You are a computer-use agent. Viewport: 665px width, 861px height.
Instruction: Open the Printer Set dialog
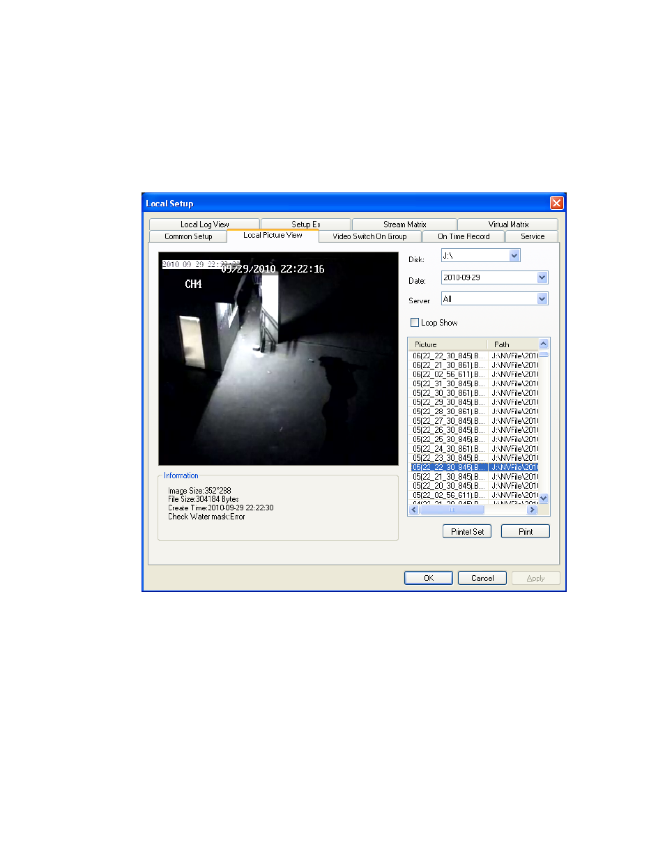point(467,531)
